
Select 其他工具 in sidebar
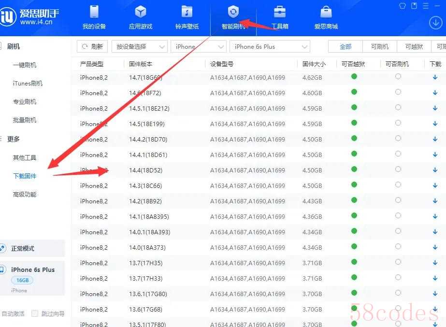pos(25,157)
